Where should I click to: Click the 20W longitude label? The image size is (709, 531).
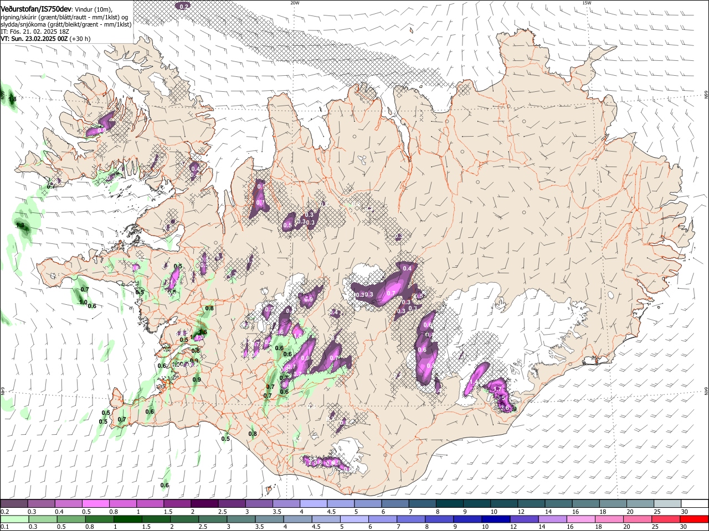[295, 3]
